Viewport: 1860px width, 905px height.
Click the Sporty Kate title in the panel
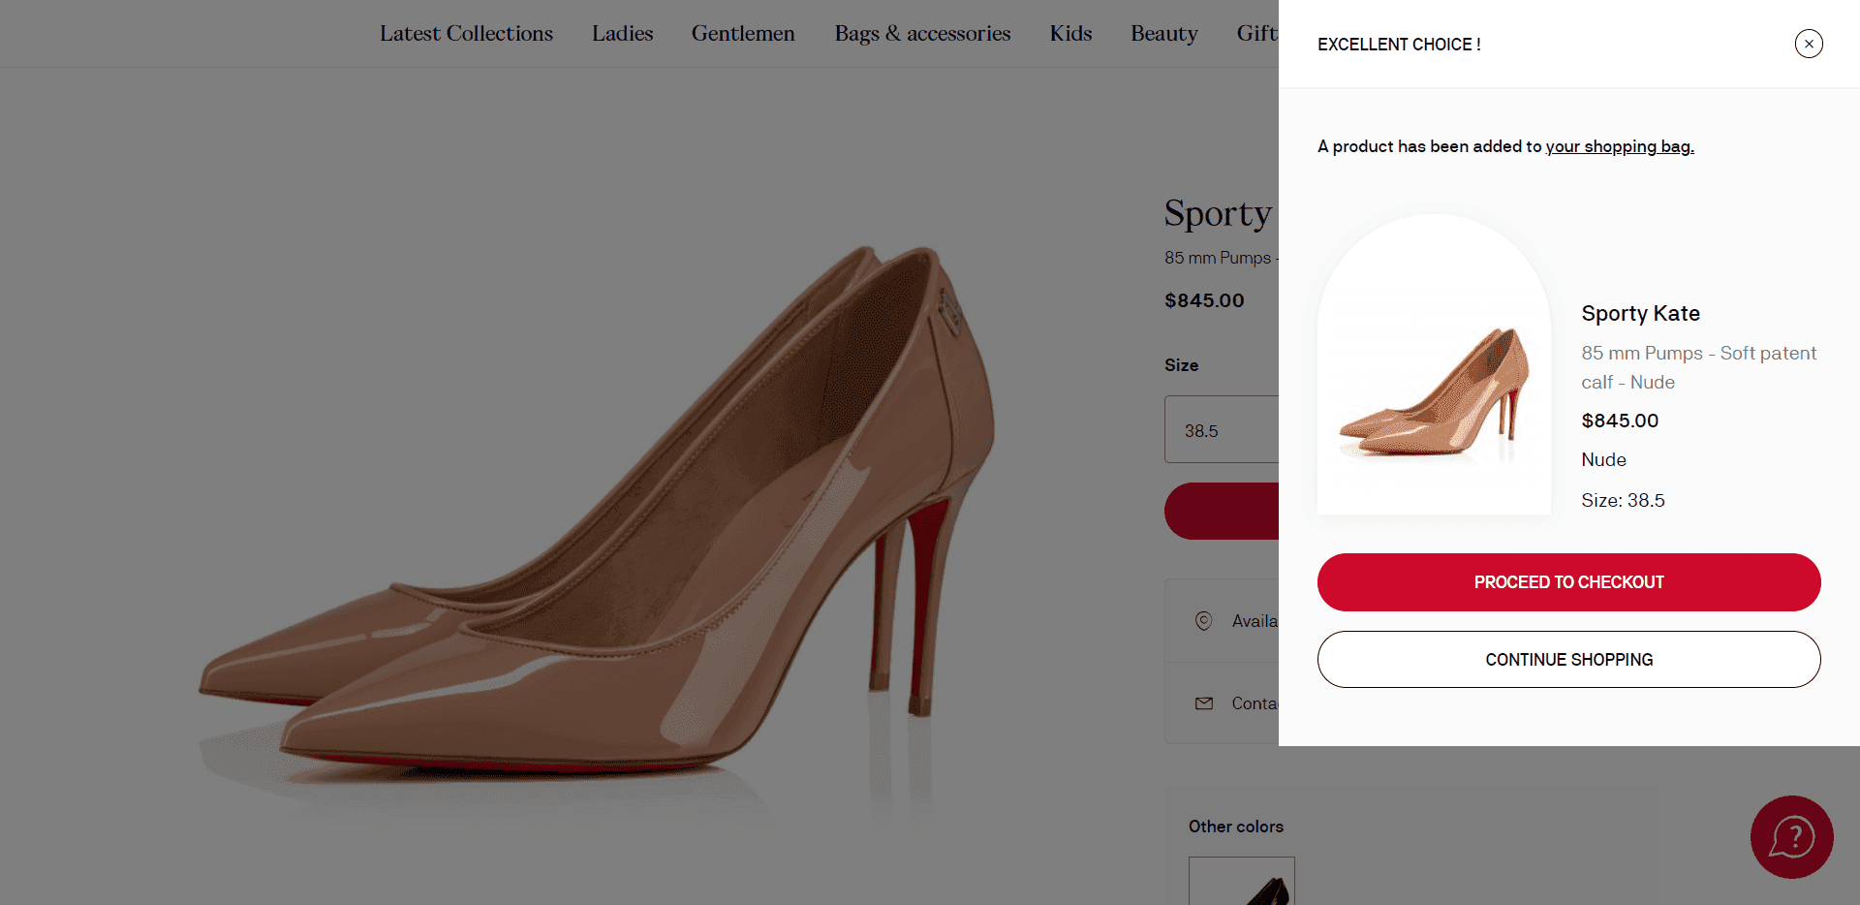coord(1640,313)
